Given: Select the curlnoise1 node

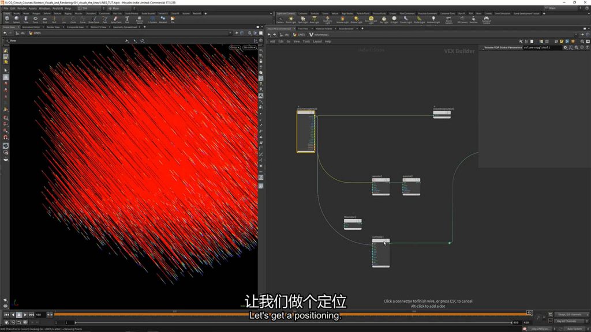Looking at the screenshot, I should tap(381, 253).
